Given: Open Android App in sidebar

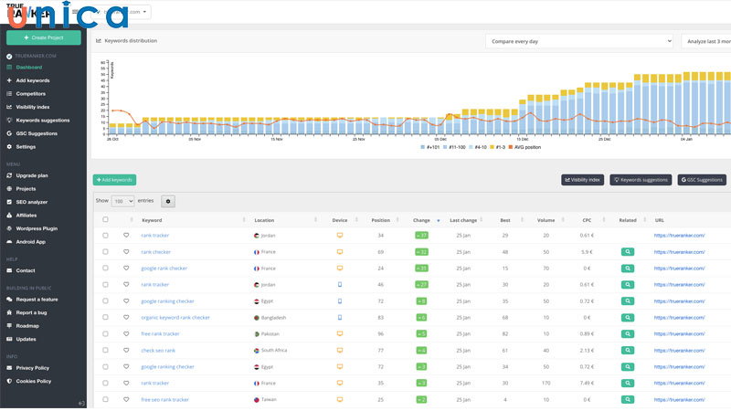Looking at the screenshot, I should point(30,242).
